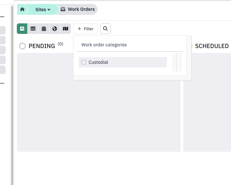Open folded map view icon

[66, 29]
